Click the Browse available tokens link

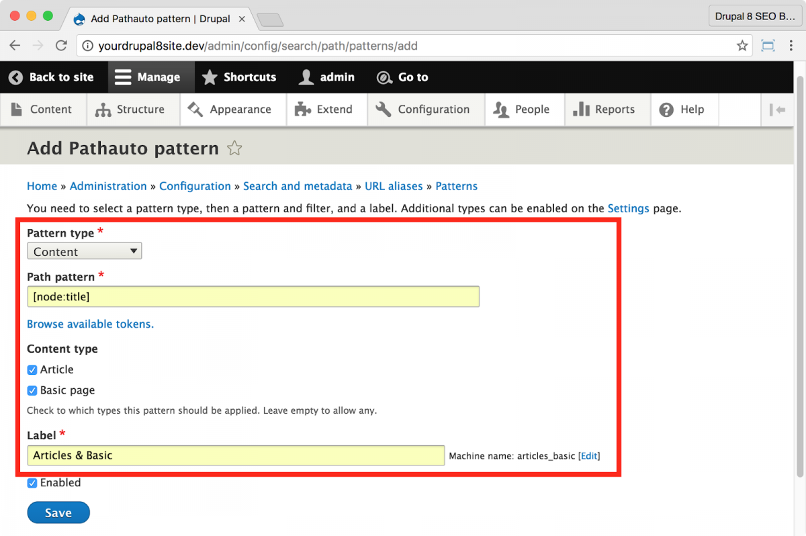point(90,324)
